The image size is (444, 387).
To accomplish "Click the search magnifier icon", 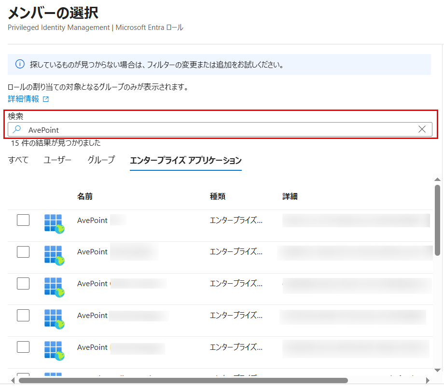I will [17, 129].
